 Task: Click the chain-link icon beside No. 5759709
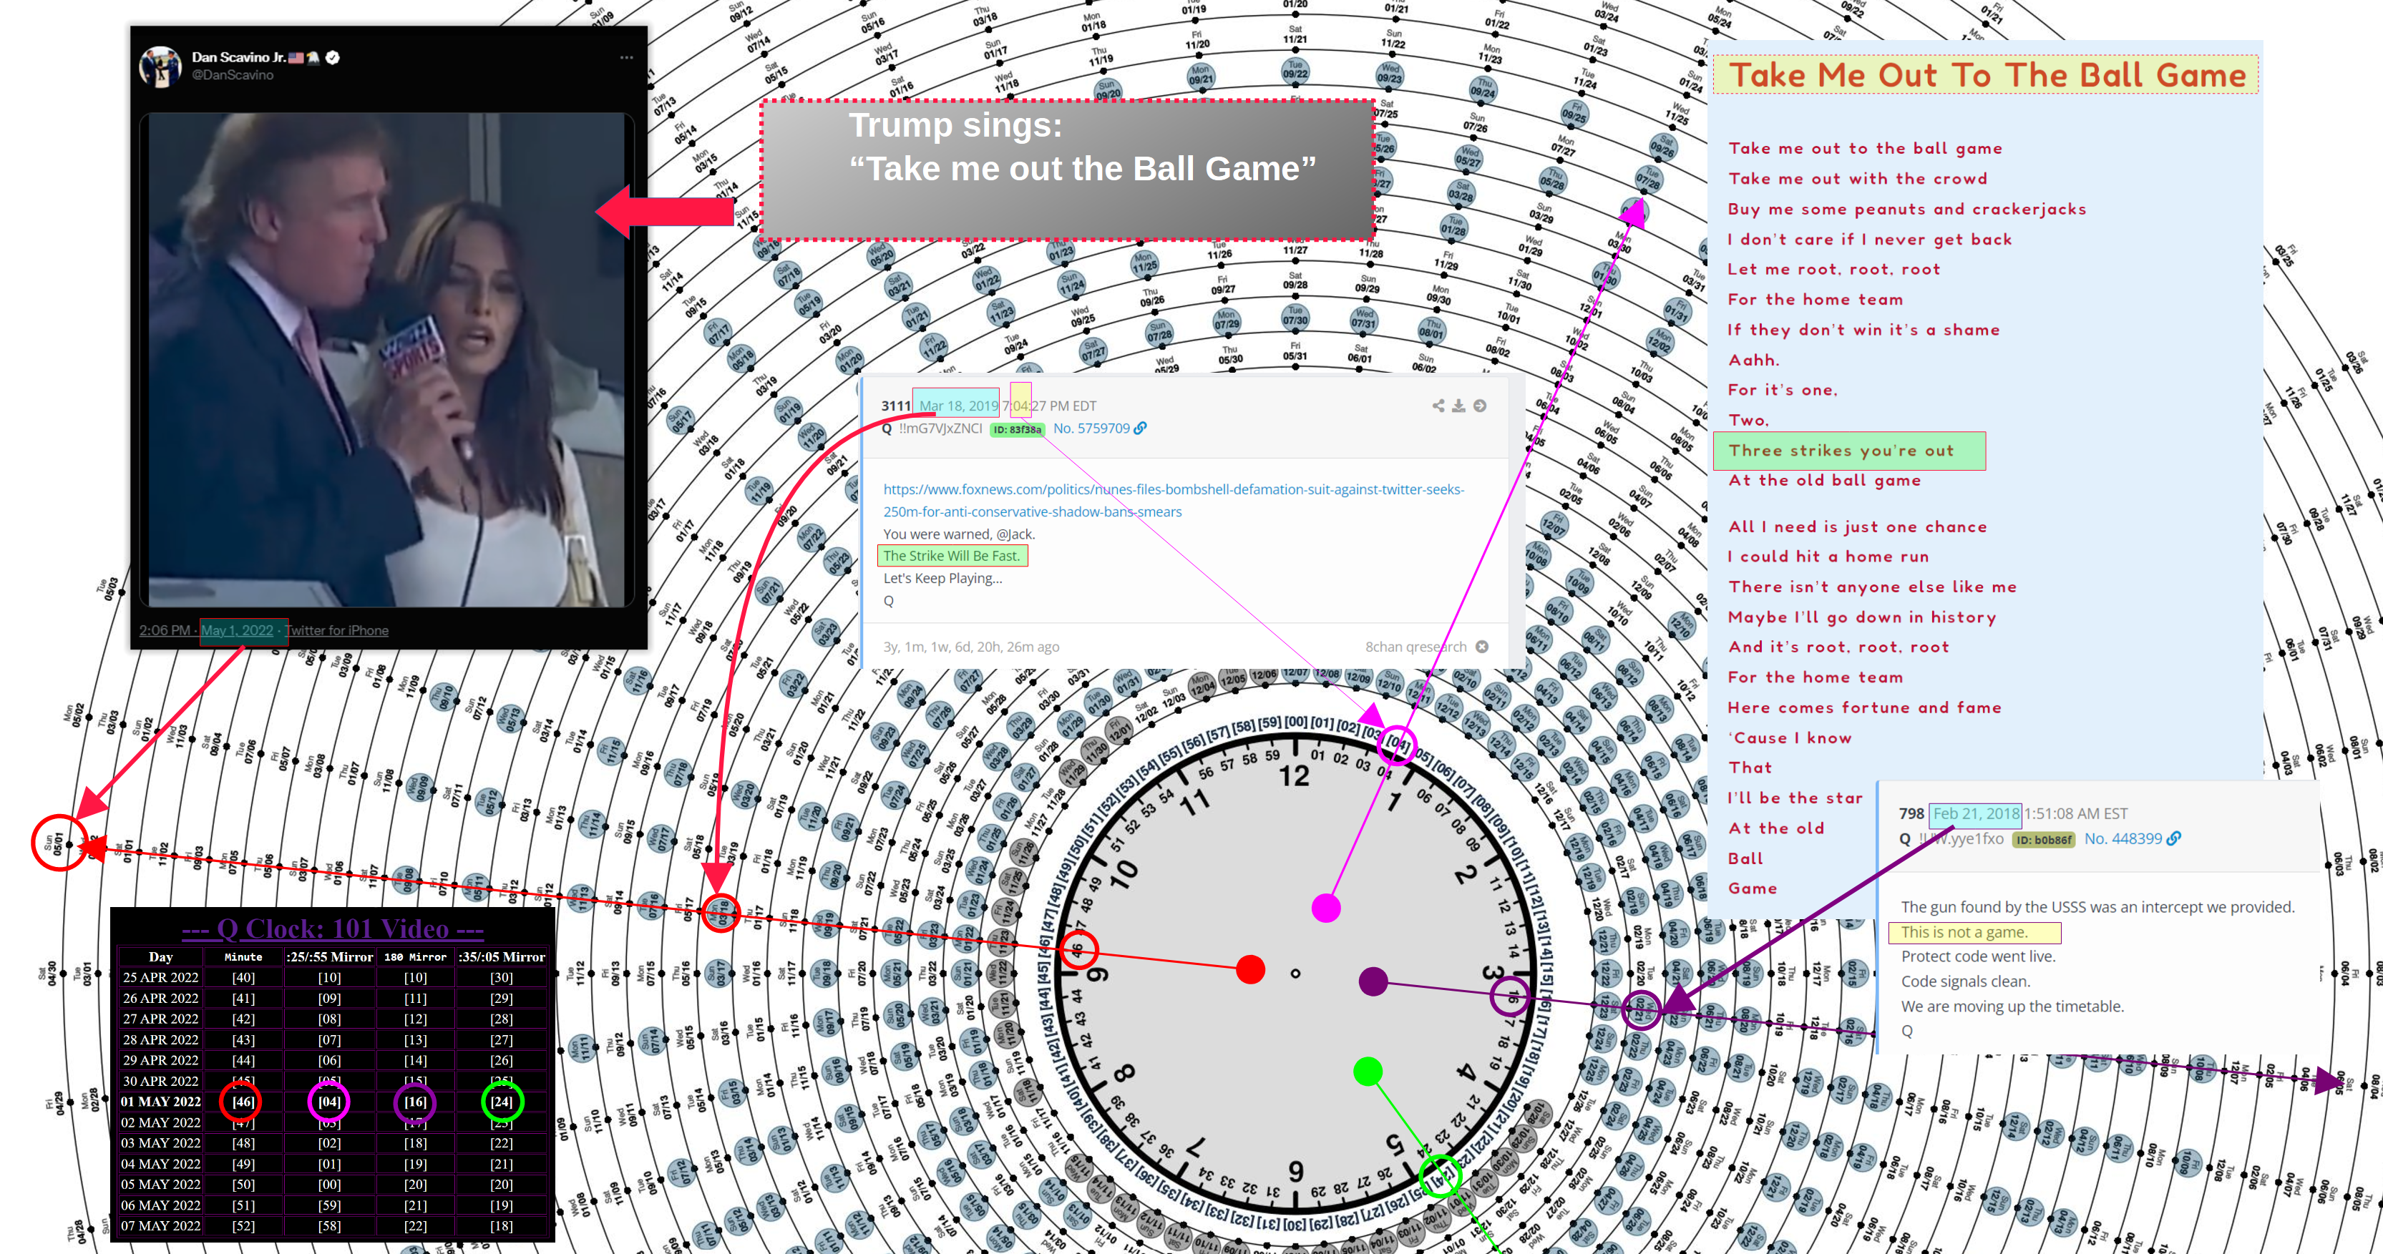click(x=1141, y=428)
